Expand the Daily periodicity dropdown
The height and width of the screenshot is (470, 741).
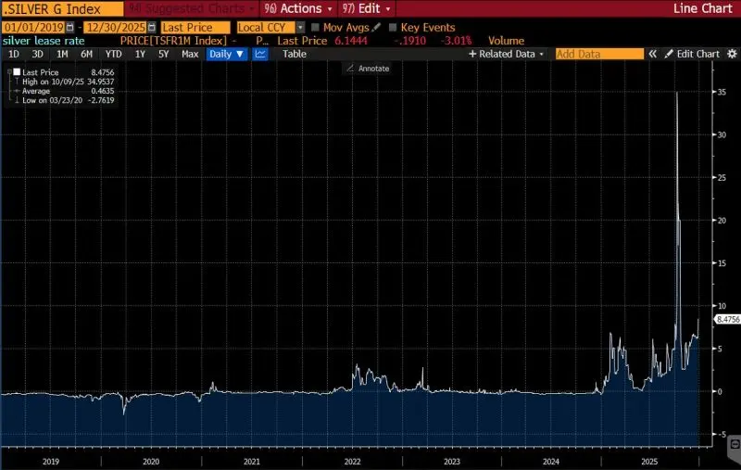pyautogui.click(x=226, y=54)
